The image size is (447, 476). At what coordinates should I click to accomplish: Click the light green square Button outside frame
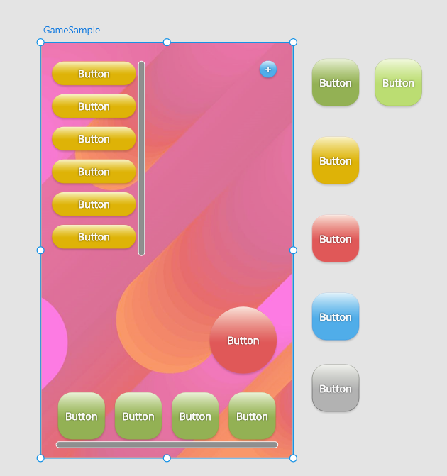[399, 82]
